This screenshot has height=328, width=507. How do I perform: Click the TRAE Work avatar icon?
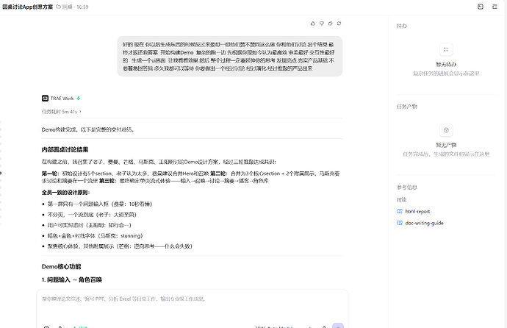point(45,98)
